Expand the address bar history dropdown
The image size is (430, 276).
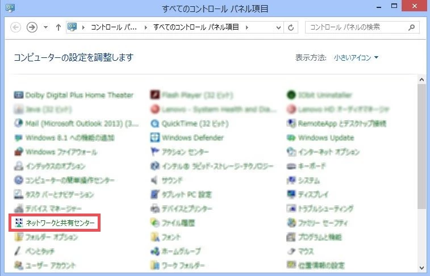(x=278, y=27)
